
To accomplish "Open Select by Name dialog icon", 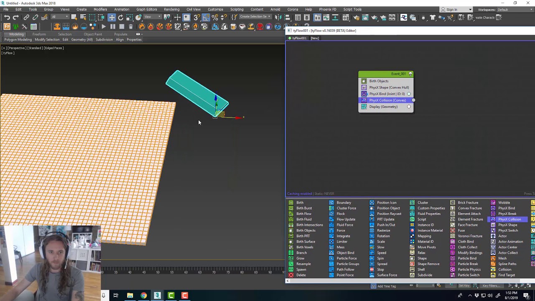I will click(83, 17).
